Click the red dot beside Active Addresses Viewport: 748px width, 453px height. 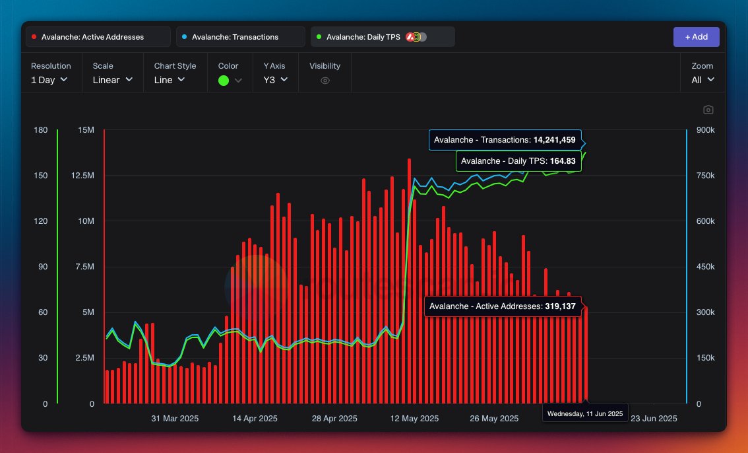tap(34, 37)
